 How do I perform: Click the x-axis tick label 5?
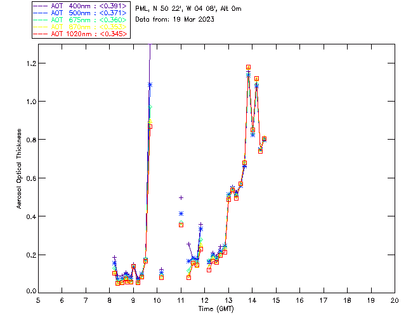pyautogui.click(x=38, y=300)
